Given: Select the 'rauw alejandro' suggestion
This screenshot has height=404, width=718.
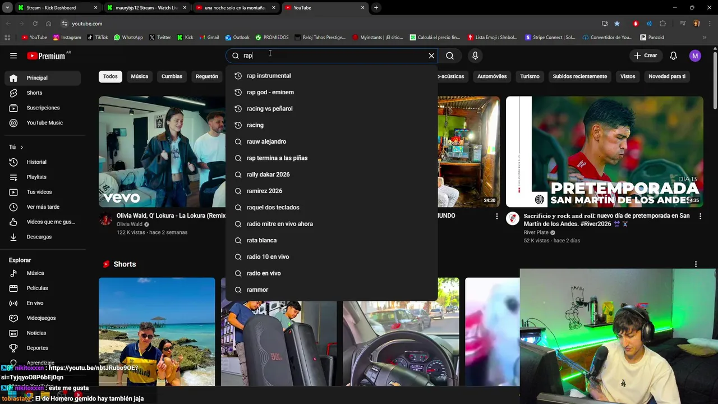Looking at the screenshot, I should point(331,141).
